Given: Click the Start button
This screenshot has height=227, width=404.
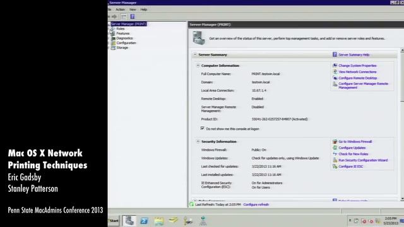Looking at the screenshot, I should click(x=114, y=221).
